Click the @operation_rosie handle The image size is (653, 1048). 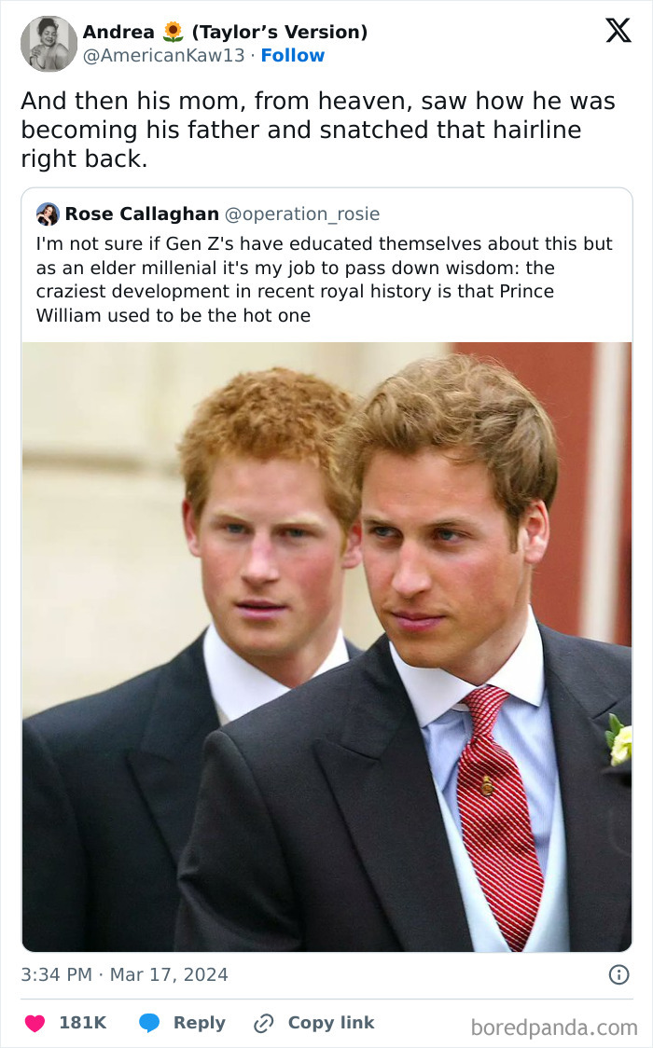coord(303,214)
